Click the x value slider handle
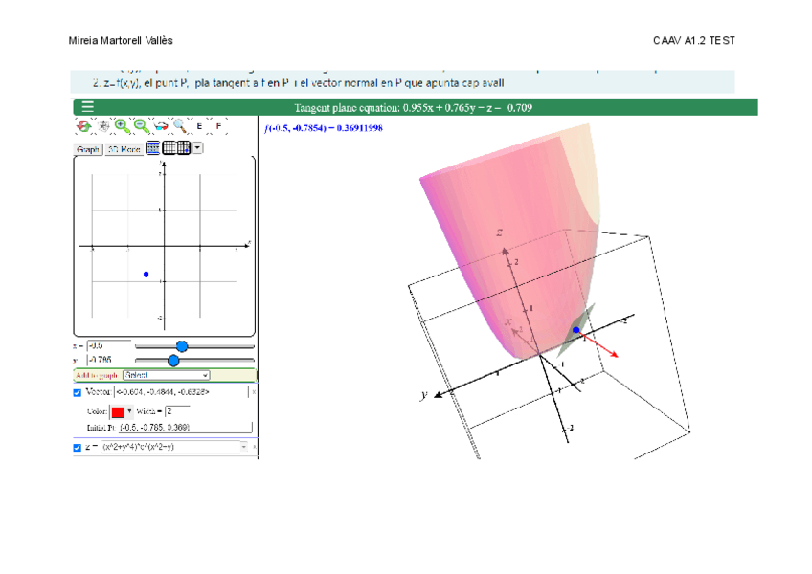This screenshot has width=812, height=574. pyautogui.click(x=182, y=346)
